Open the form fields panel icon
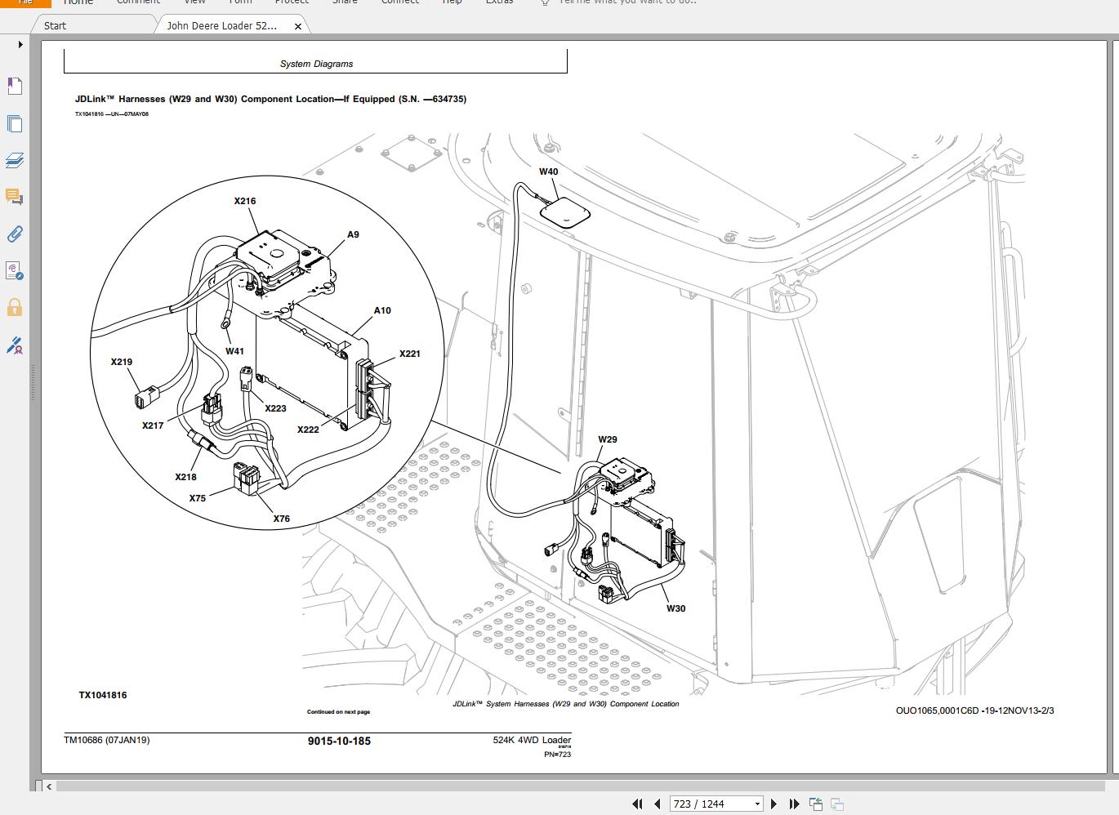Viewport: 1119px width, 815px height. click(14, 271)
